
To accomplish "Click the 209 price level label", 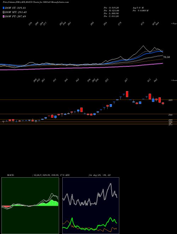I will pyautogui.click(x=170, y=120).
